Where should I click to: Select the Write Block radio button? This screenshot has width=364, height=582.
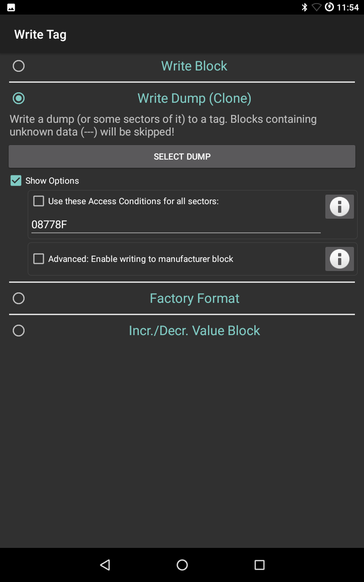click(19, 66)
